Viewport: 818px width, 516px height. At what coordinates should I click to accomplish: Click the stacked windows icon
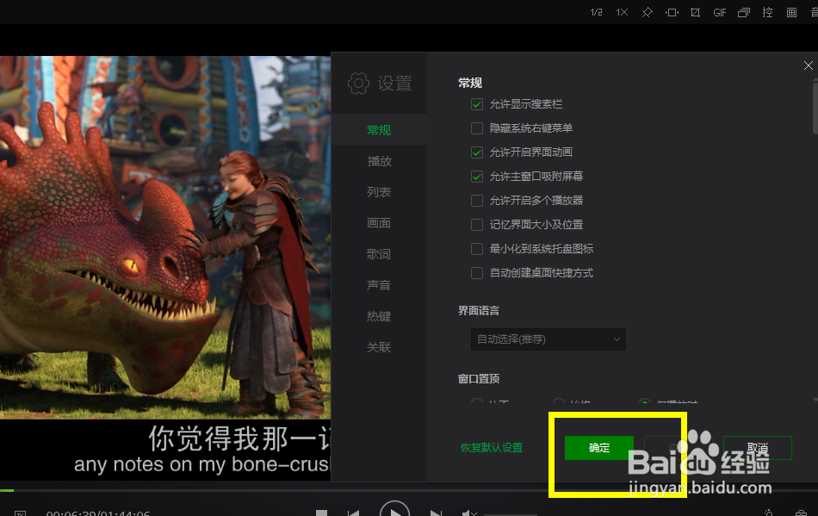(x=743, y=12)
